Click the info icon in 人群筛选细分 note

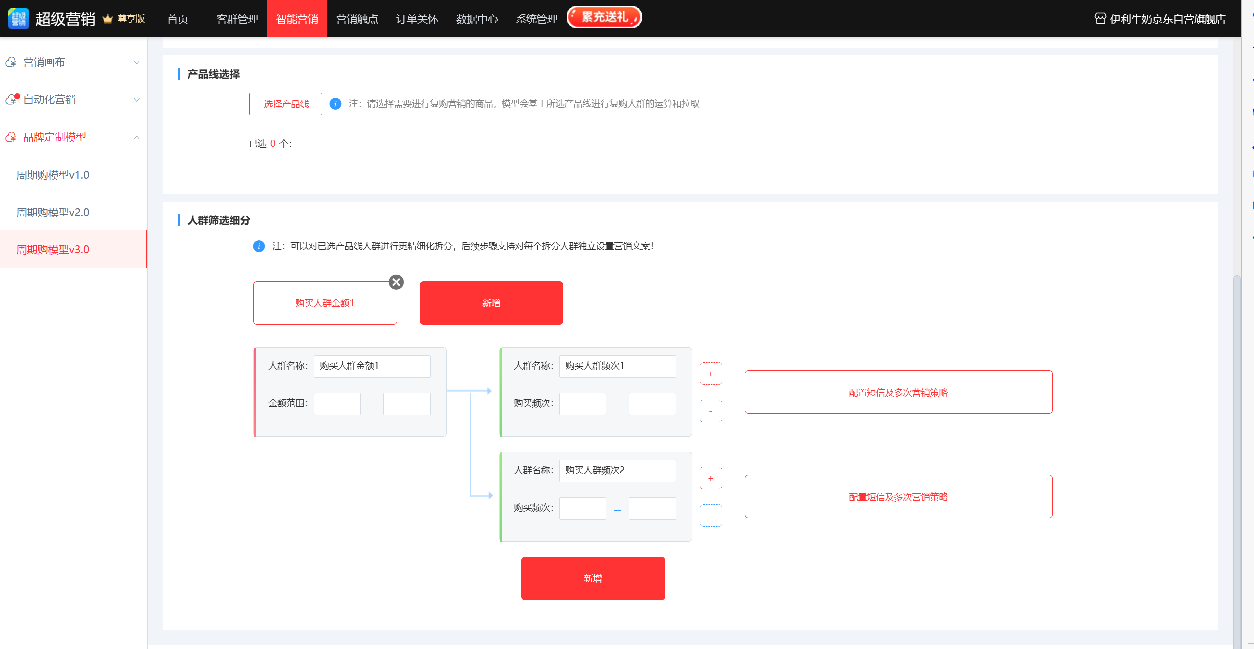(259, 246)
